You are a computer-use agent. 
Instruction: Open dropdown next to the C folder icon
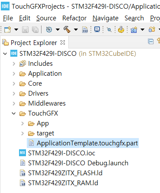pyautogui.click(x=142, y=30)
